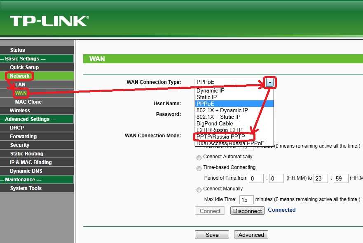This screenshot has width=363, height=243.
Task: Select Network in the sidebar
Action: 20,76
